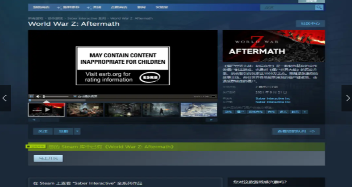Screen dimensions: 352x187
Task: Go to next item with right edge arrow
Action: tap(347, 98)
